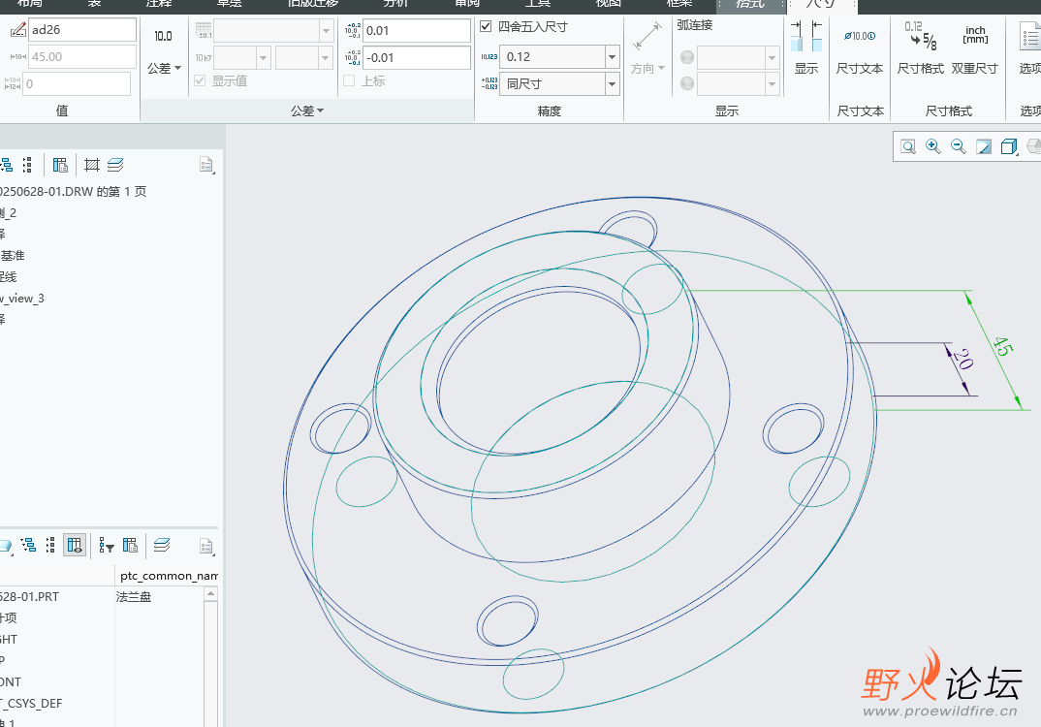This screenshot has height=727, width=1041.
Task: Click the ptc_common_name column header
Action: [169, 576]
